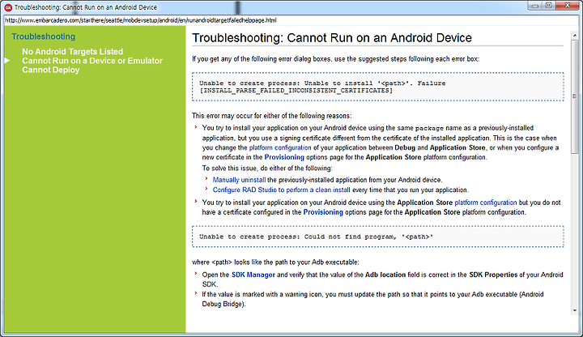Open the SDK Manager link
Viewport: 583px width, 337px height.
(253, 275)
